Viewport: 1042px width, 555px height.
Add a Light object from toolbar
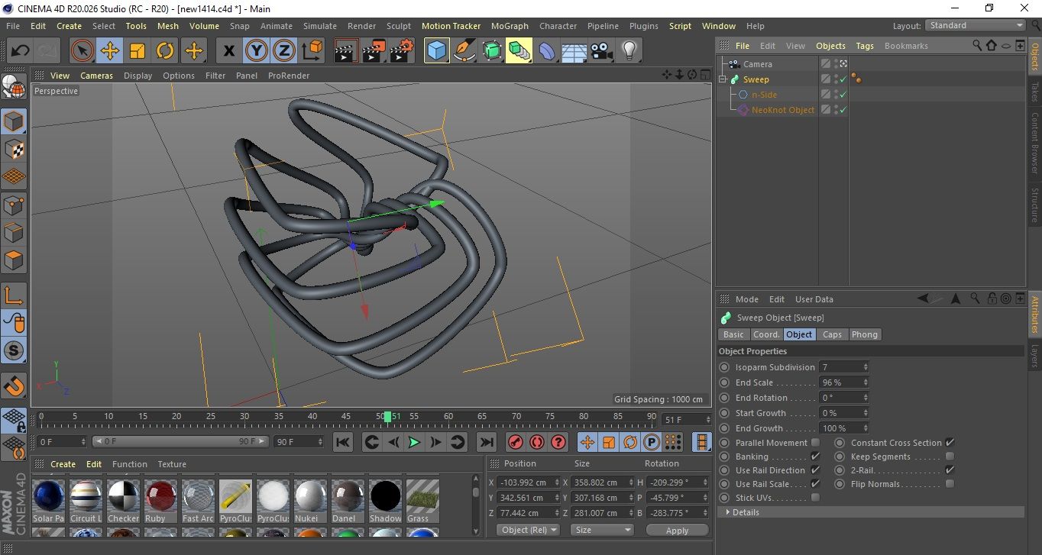[x=629, y=51]
